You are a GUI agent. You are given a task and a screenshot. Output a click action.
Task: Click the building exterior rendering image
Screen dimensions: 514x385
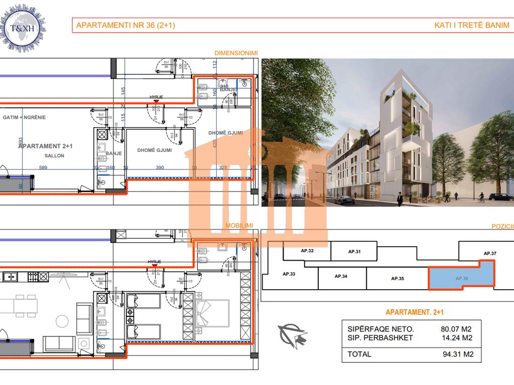(x=388, y=132)
